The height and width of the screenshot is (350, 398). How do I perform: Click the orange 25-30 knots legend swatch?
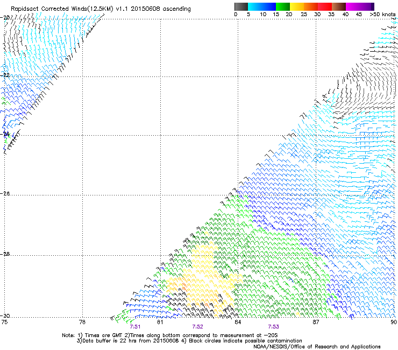311,6
